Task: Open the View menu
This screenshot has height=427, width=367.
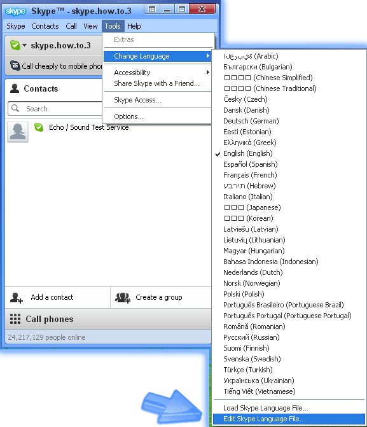Action: tap(90, 26)
